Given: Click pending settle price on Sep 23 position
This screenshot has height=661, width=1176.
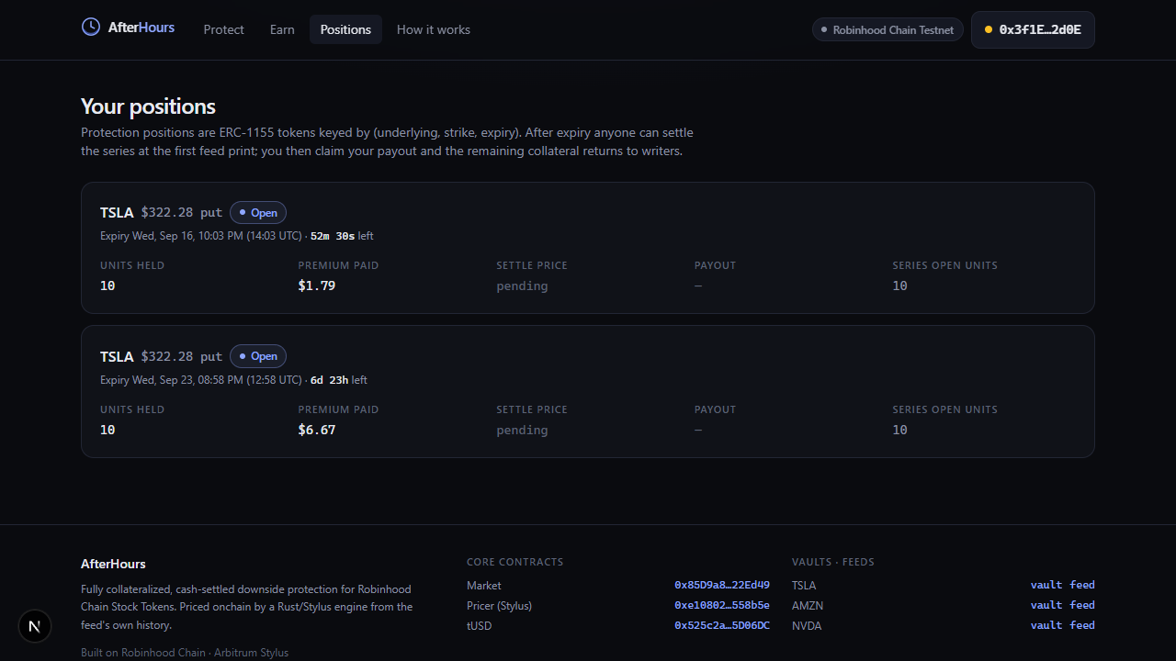Looking at the screenshot, I should point(522,430).
